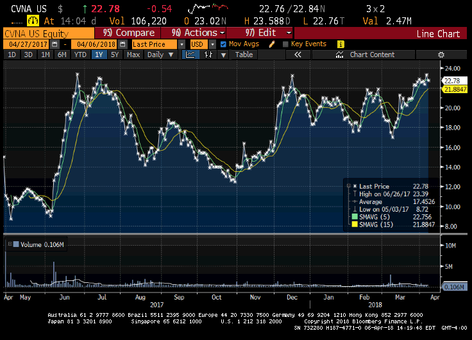Click the 22.78 last price axis tag
The image size is (472, 340).
(453, 81)
